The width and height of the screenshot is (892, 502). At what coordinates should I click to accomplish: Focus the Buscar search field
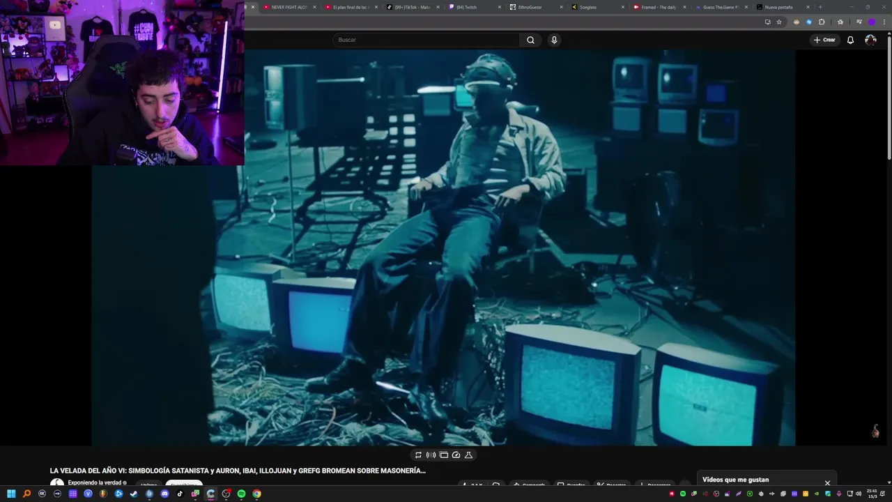coord(426,40)
